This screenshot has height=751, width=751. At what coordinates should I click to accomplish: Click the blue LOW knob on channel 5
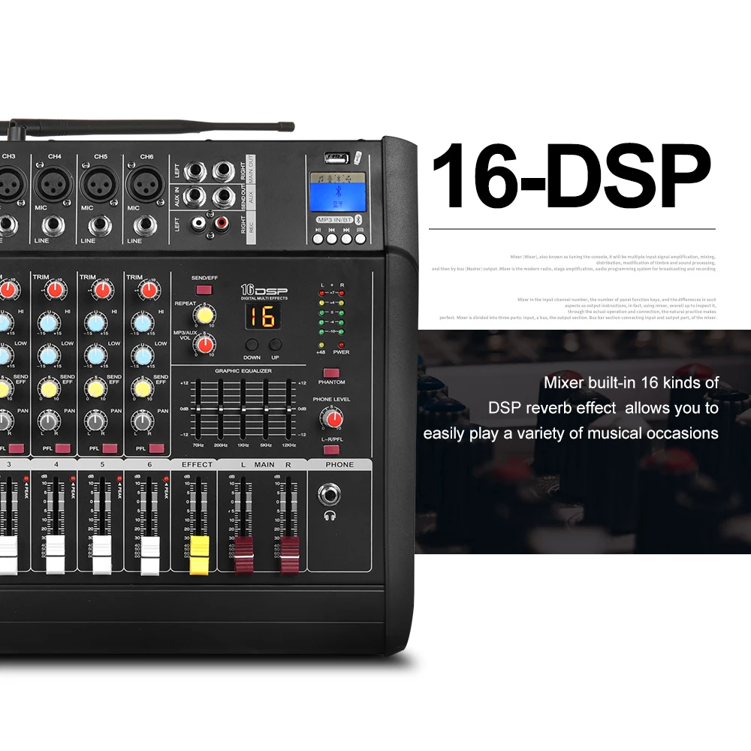(x=96, y=355)
